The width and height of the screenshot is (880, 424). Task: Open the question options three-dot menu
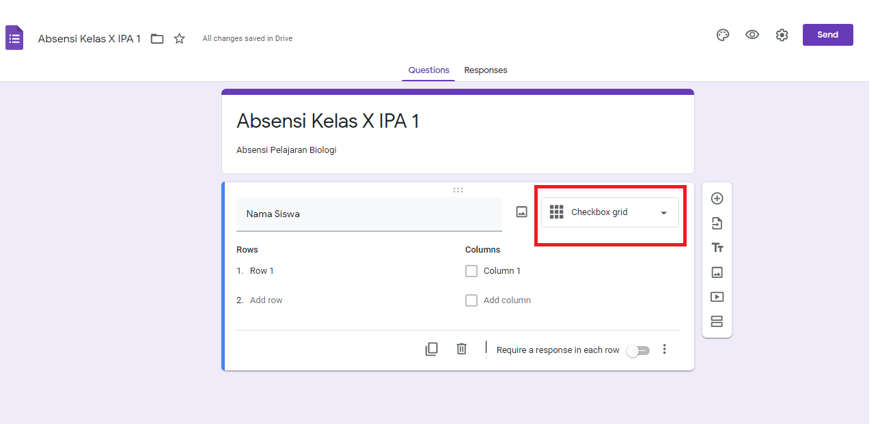(664, 349)
